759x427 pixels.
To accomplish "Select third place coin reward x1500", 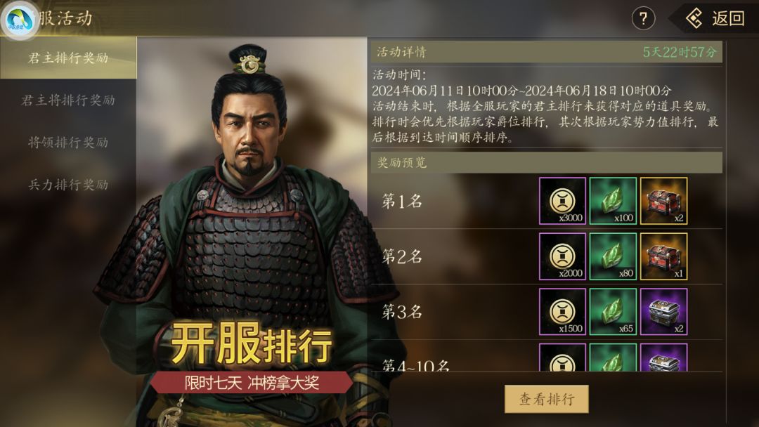I will 562,311.
